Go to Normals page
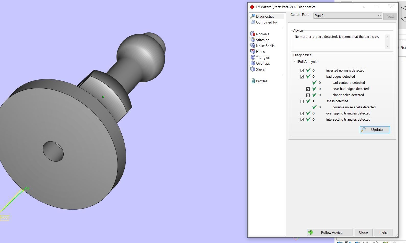The height and width of the screenshot is (243, 406). tap(262, 34)
